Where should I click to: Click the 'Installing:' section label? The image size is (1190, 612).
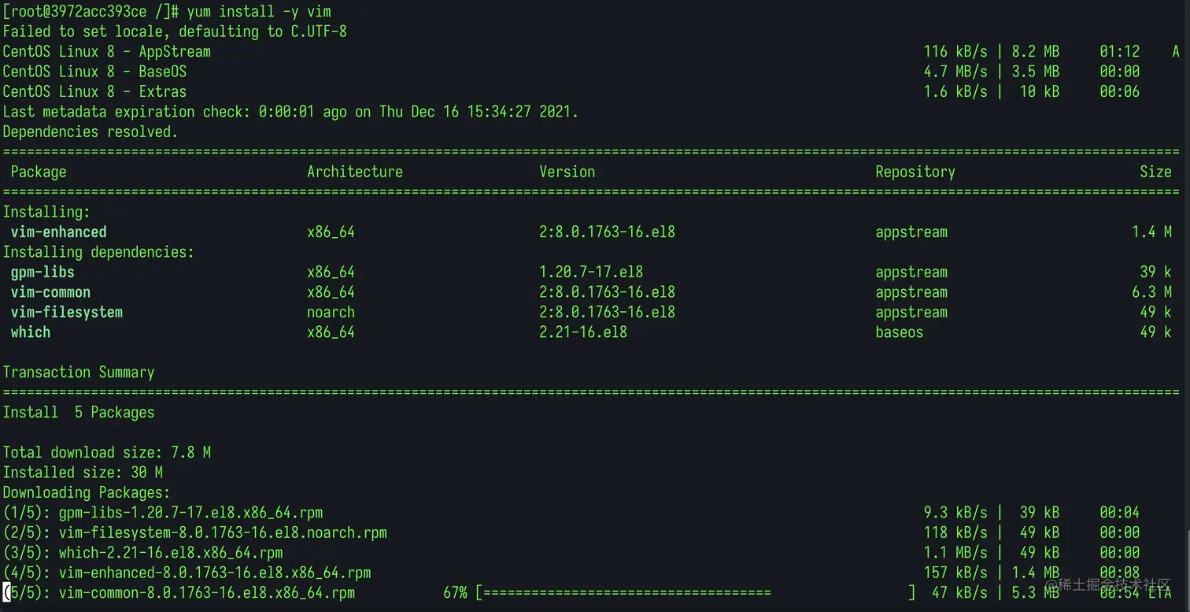click(46, 212)
